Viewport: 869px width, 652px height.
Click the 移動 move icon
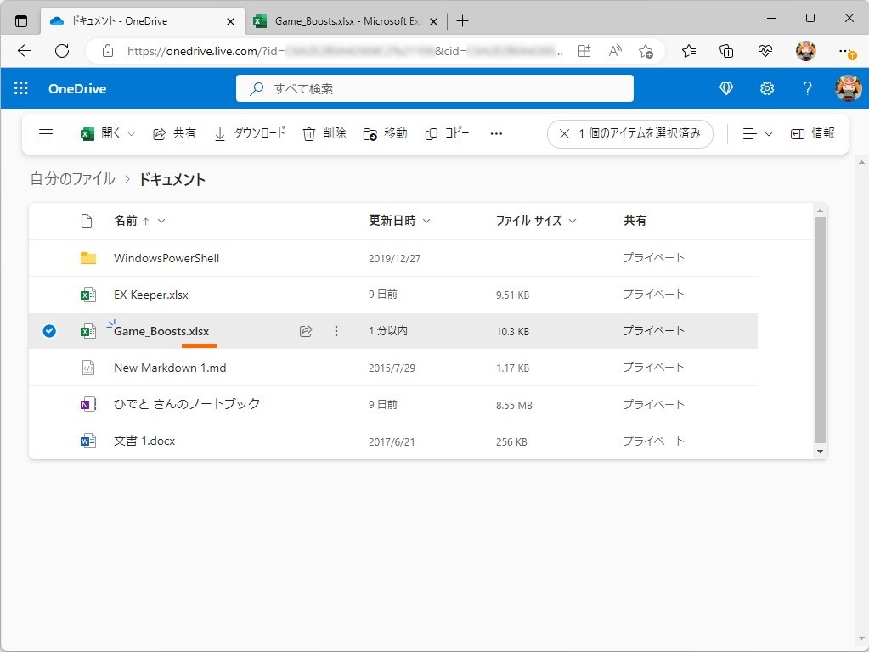[x=369, y=133]
